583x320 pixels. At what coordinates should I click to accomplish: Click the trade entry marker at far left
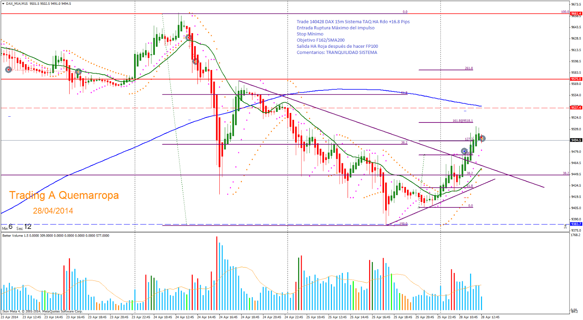8,69
